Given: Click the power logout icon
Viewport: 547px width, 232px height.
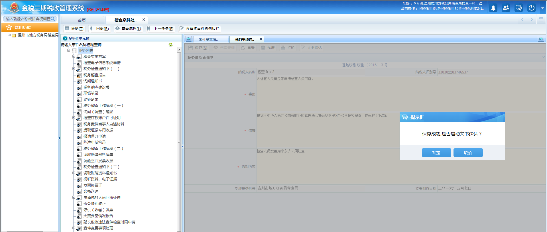Looking at the screenshot, I should click(532, 8).
